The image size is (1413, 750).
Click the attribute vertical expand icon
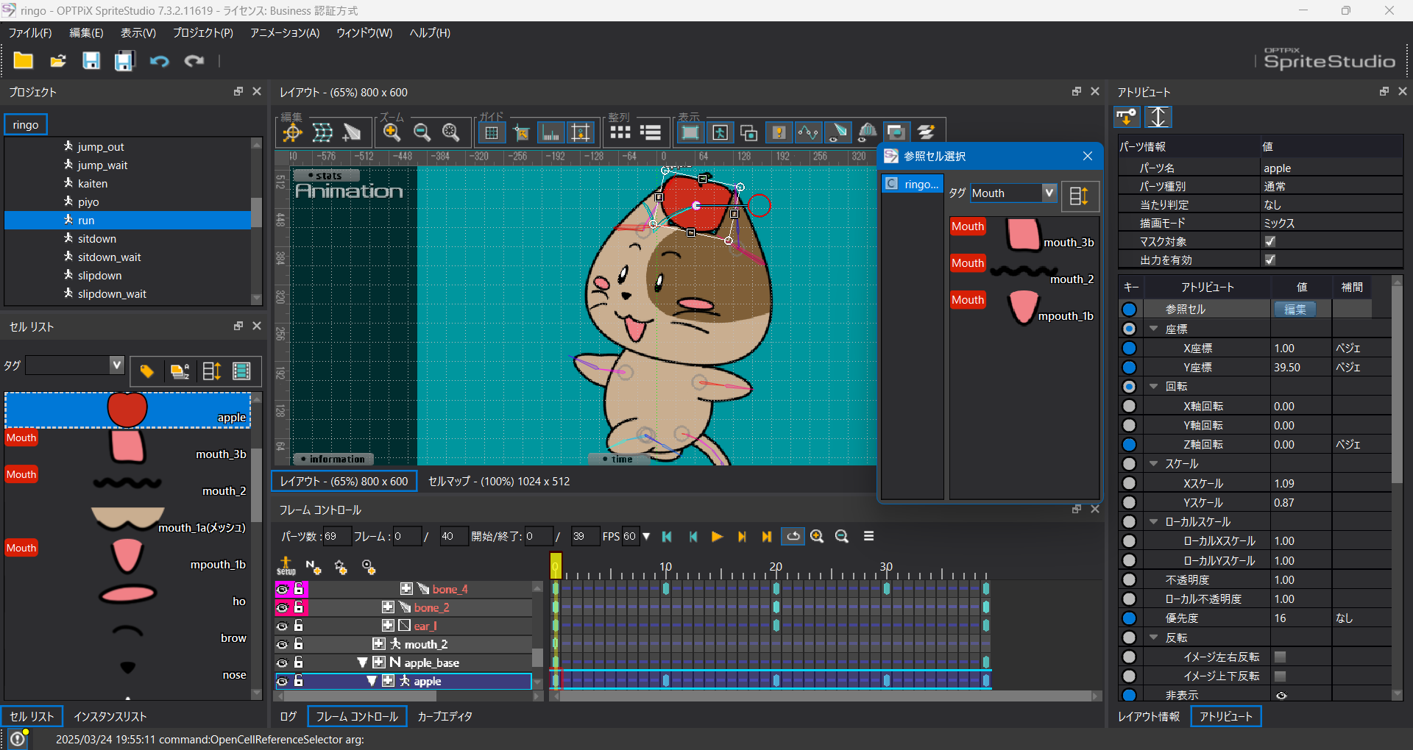tap(1158, 117)
